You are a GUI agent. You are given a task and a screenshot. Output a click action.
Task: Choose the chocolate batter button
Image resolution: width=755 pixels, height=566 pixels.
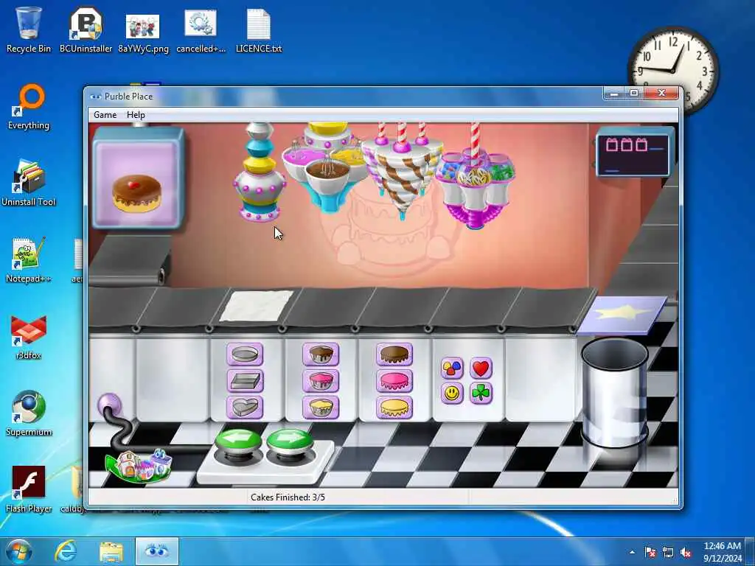pyautogui.click(x=321, y=355)
